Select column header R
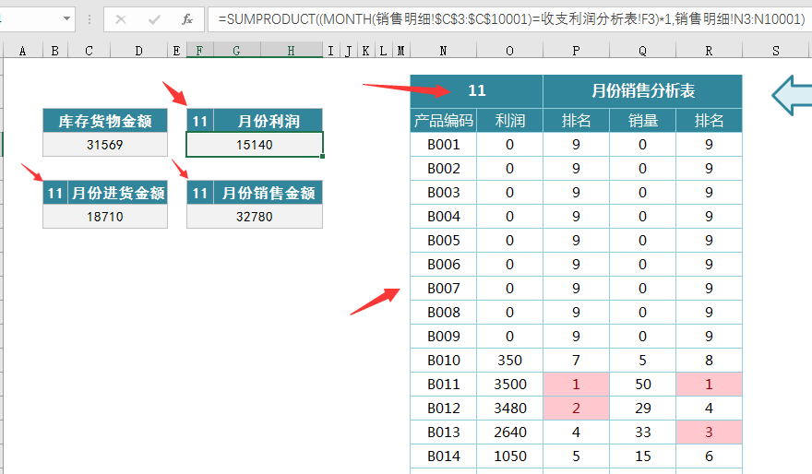The height and width of the screenshot is (474, 812). click(x=709, y=51)
